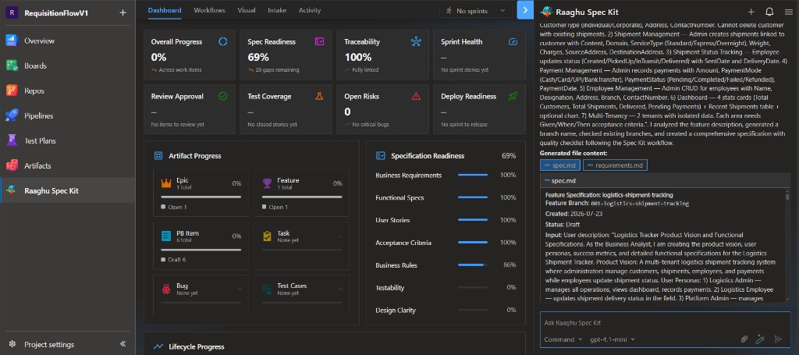799x355 pixels.
Task: Click the blue panel collapse arrow button
Action: pos(525,10)
